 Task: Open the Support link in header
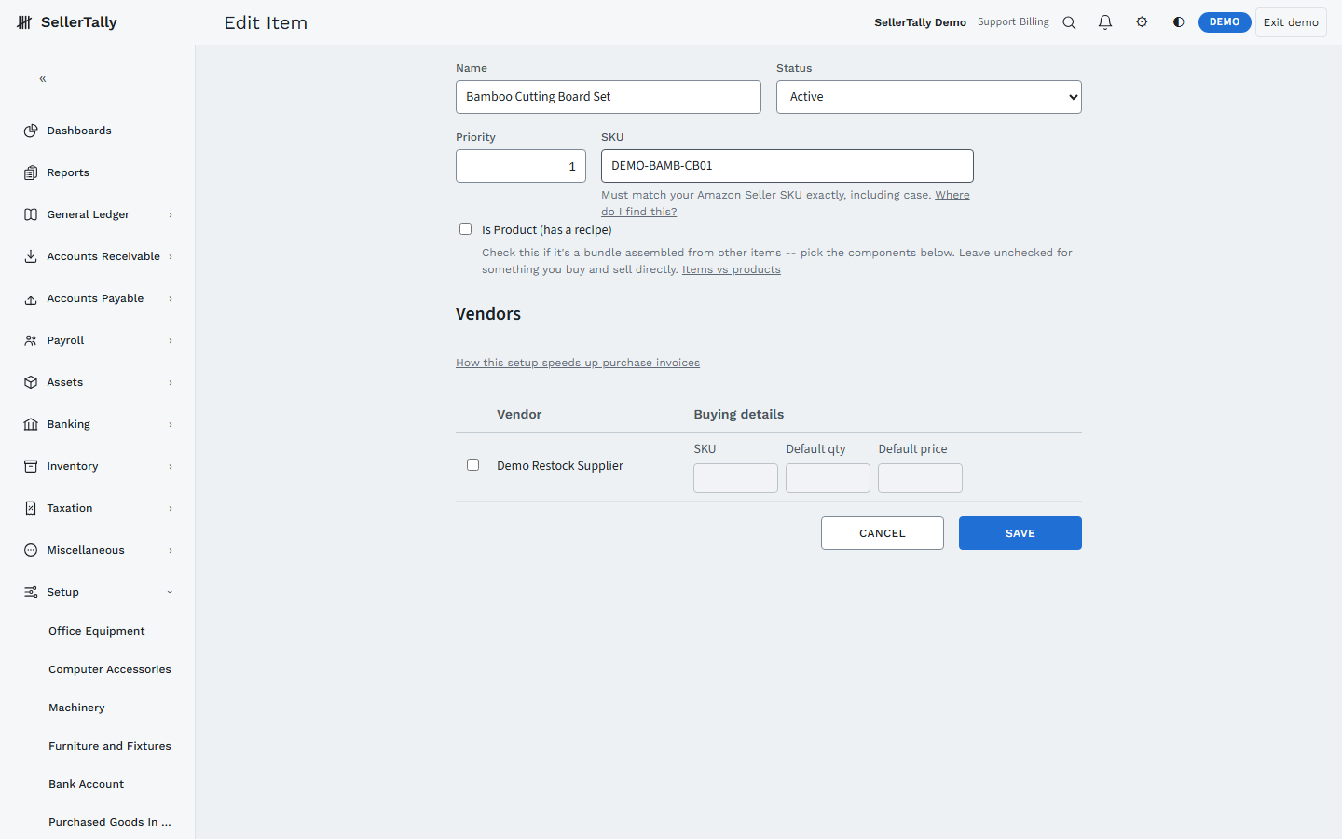[996, 22]
